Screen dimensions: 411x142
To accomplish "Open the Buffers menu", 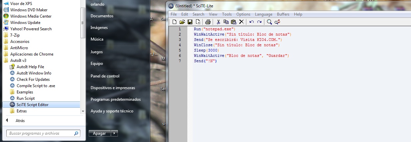I will 283,14.
